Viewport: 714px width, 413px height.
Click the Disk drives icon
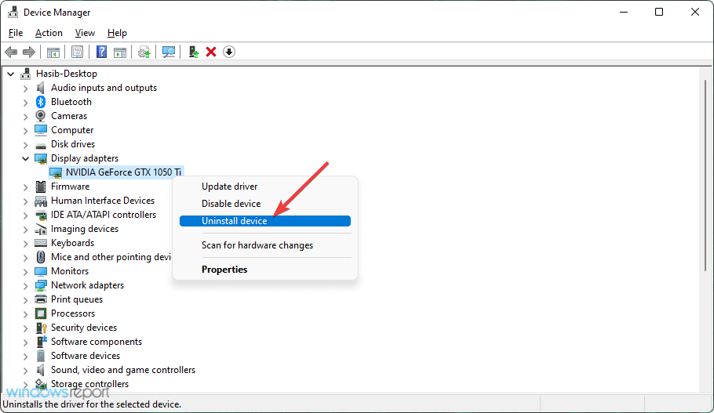pyautogui.click(x=41, y=145)
